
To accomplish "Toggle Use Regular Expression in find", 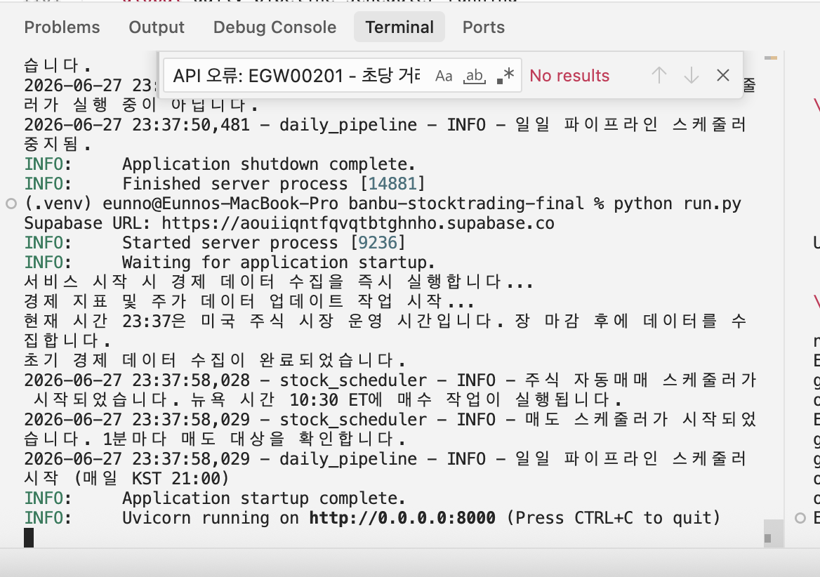I will coord(505,76).
